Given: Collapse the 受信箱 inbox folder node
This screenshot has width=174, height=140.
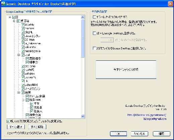Looking at the screenshot, I should click(14, 21).
